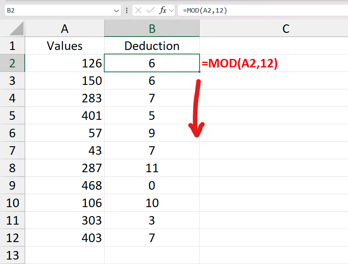
Task: Open the Insert Function fx button
Action: pyautogui.click(x=163, y=10)
